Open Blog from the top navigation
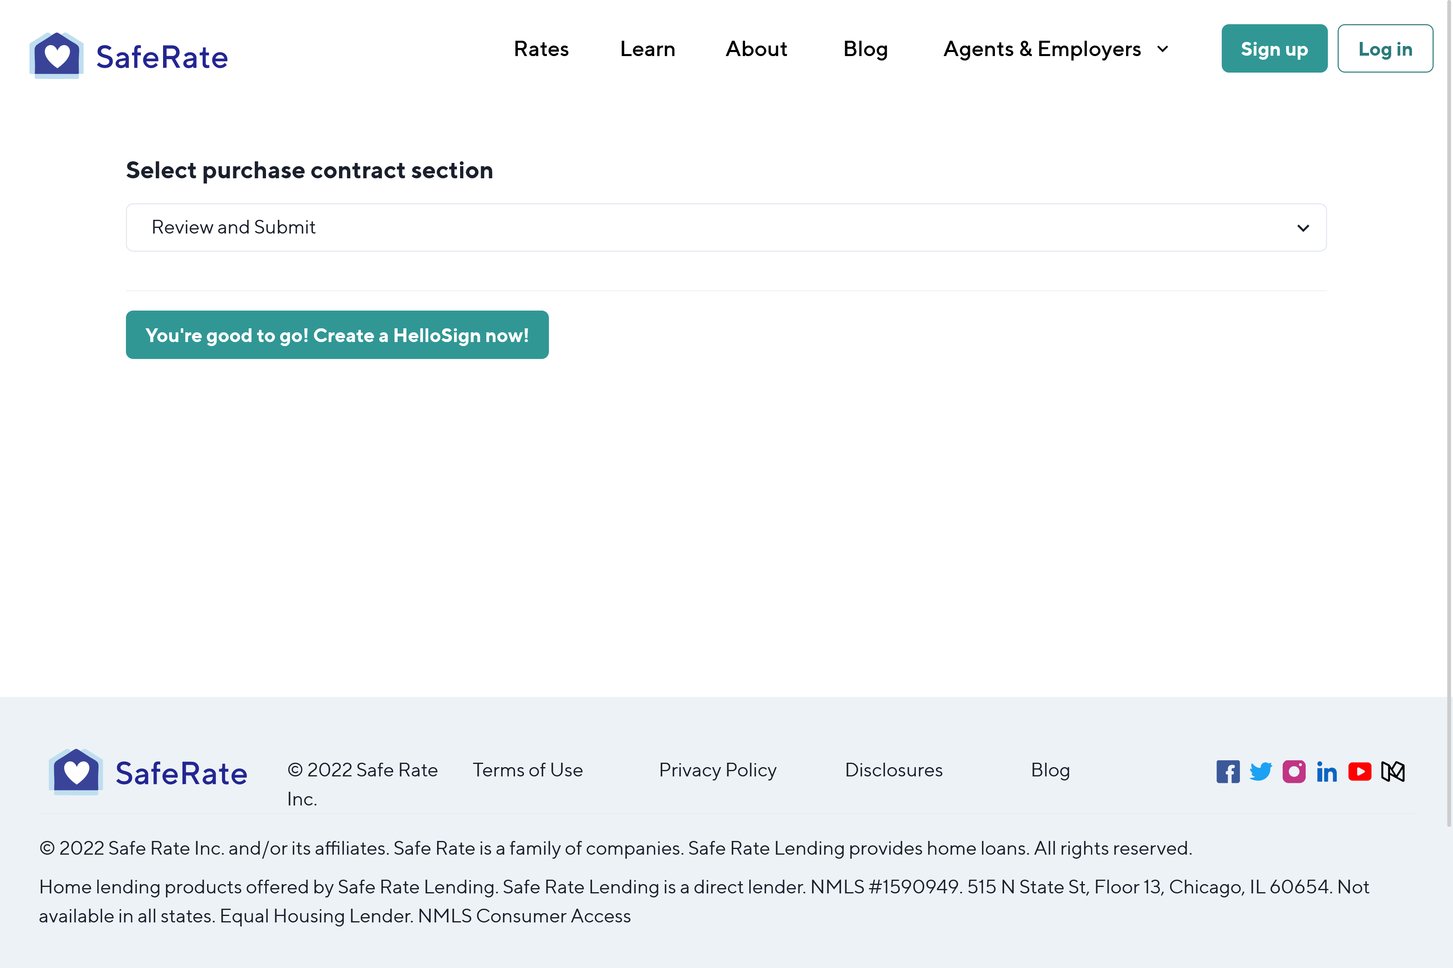1453x968 pixels. coord(865,49)
